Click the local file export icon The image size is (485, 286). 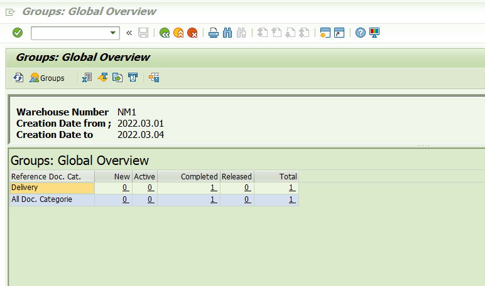117,78
